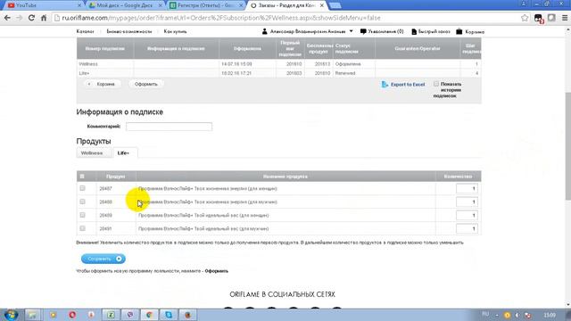Screen dimensions: 571x321
Task: Open Как купить menu item
Action: coord(175,32)
